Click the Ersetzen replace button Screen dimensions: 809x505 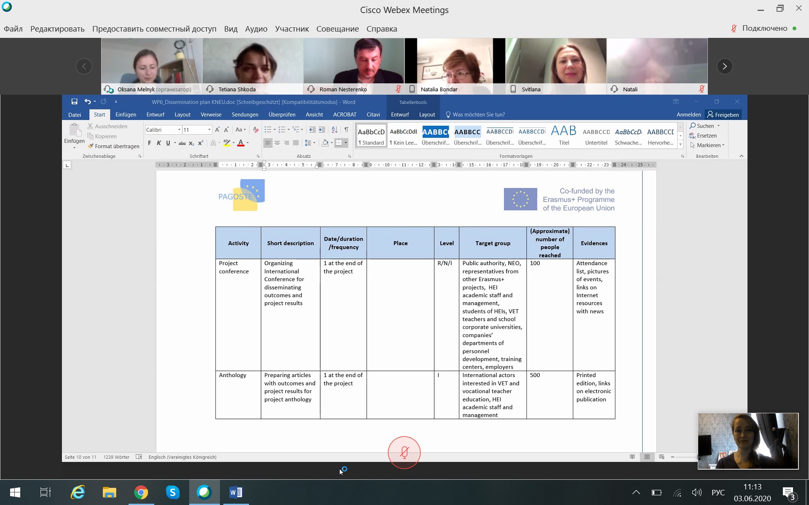[703, 136]
